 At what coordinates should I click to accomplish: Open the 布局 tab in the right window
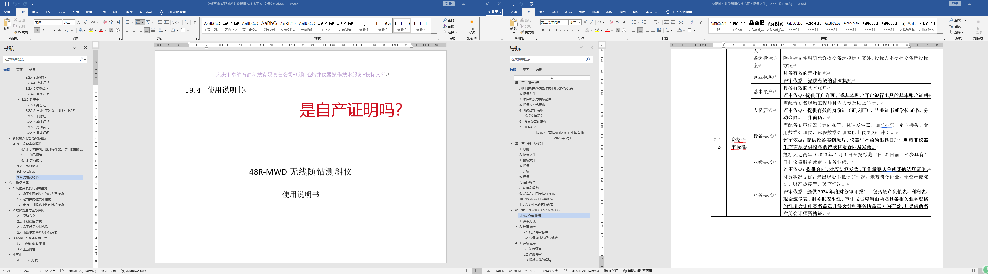click(568, 12)
